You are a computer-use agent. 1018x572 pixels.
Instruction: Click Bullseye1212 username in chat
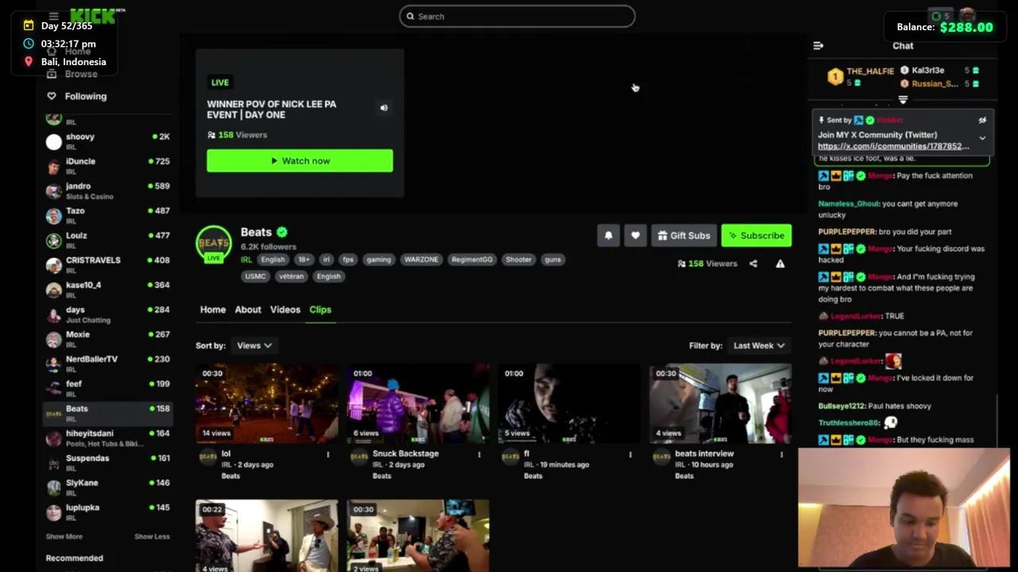(842, 406)
